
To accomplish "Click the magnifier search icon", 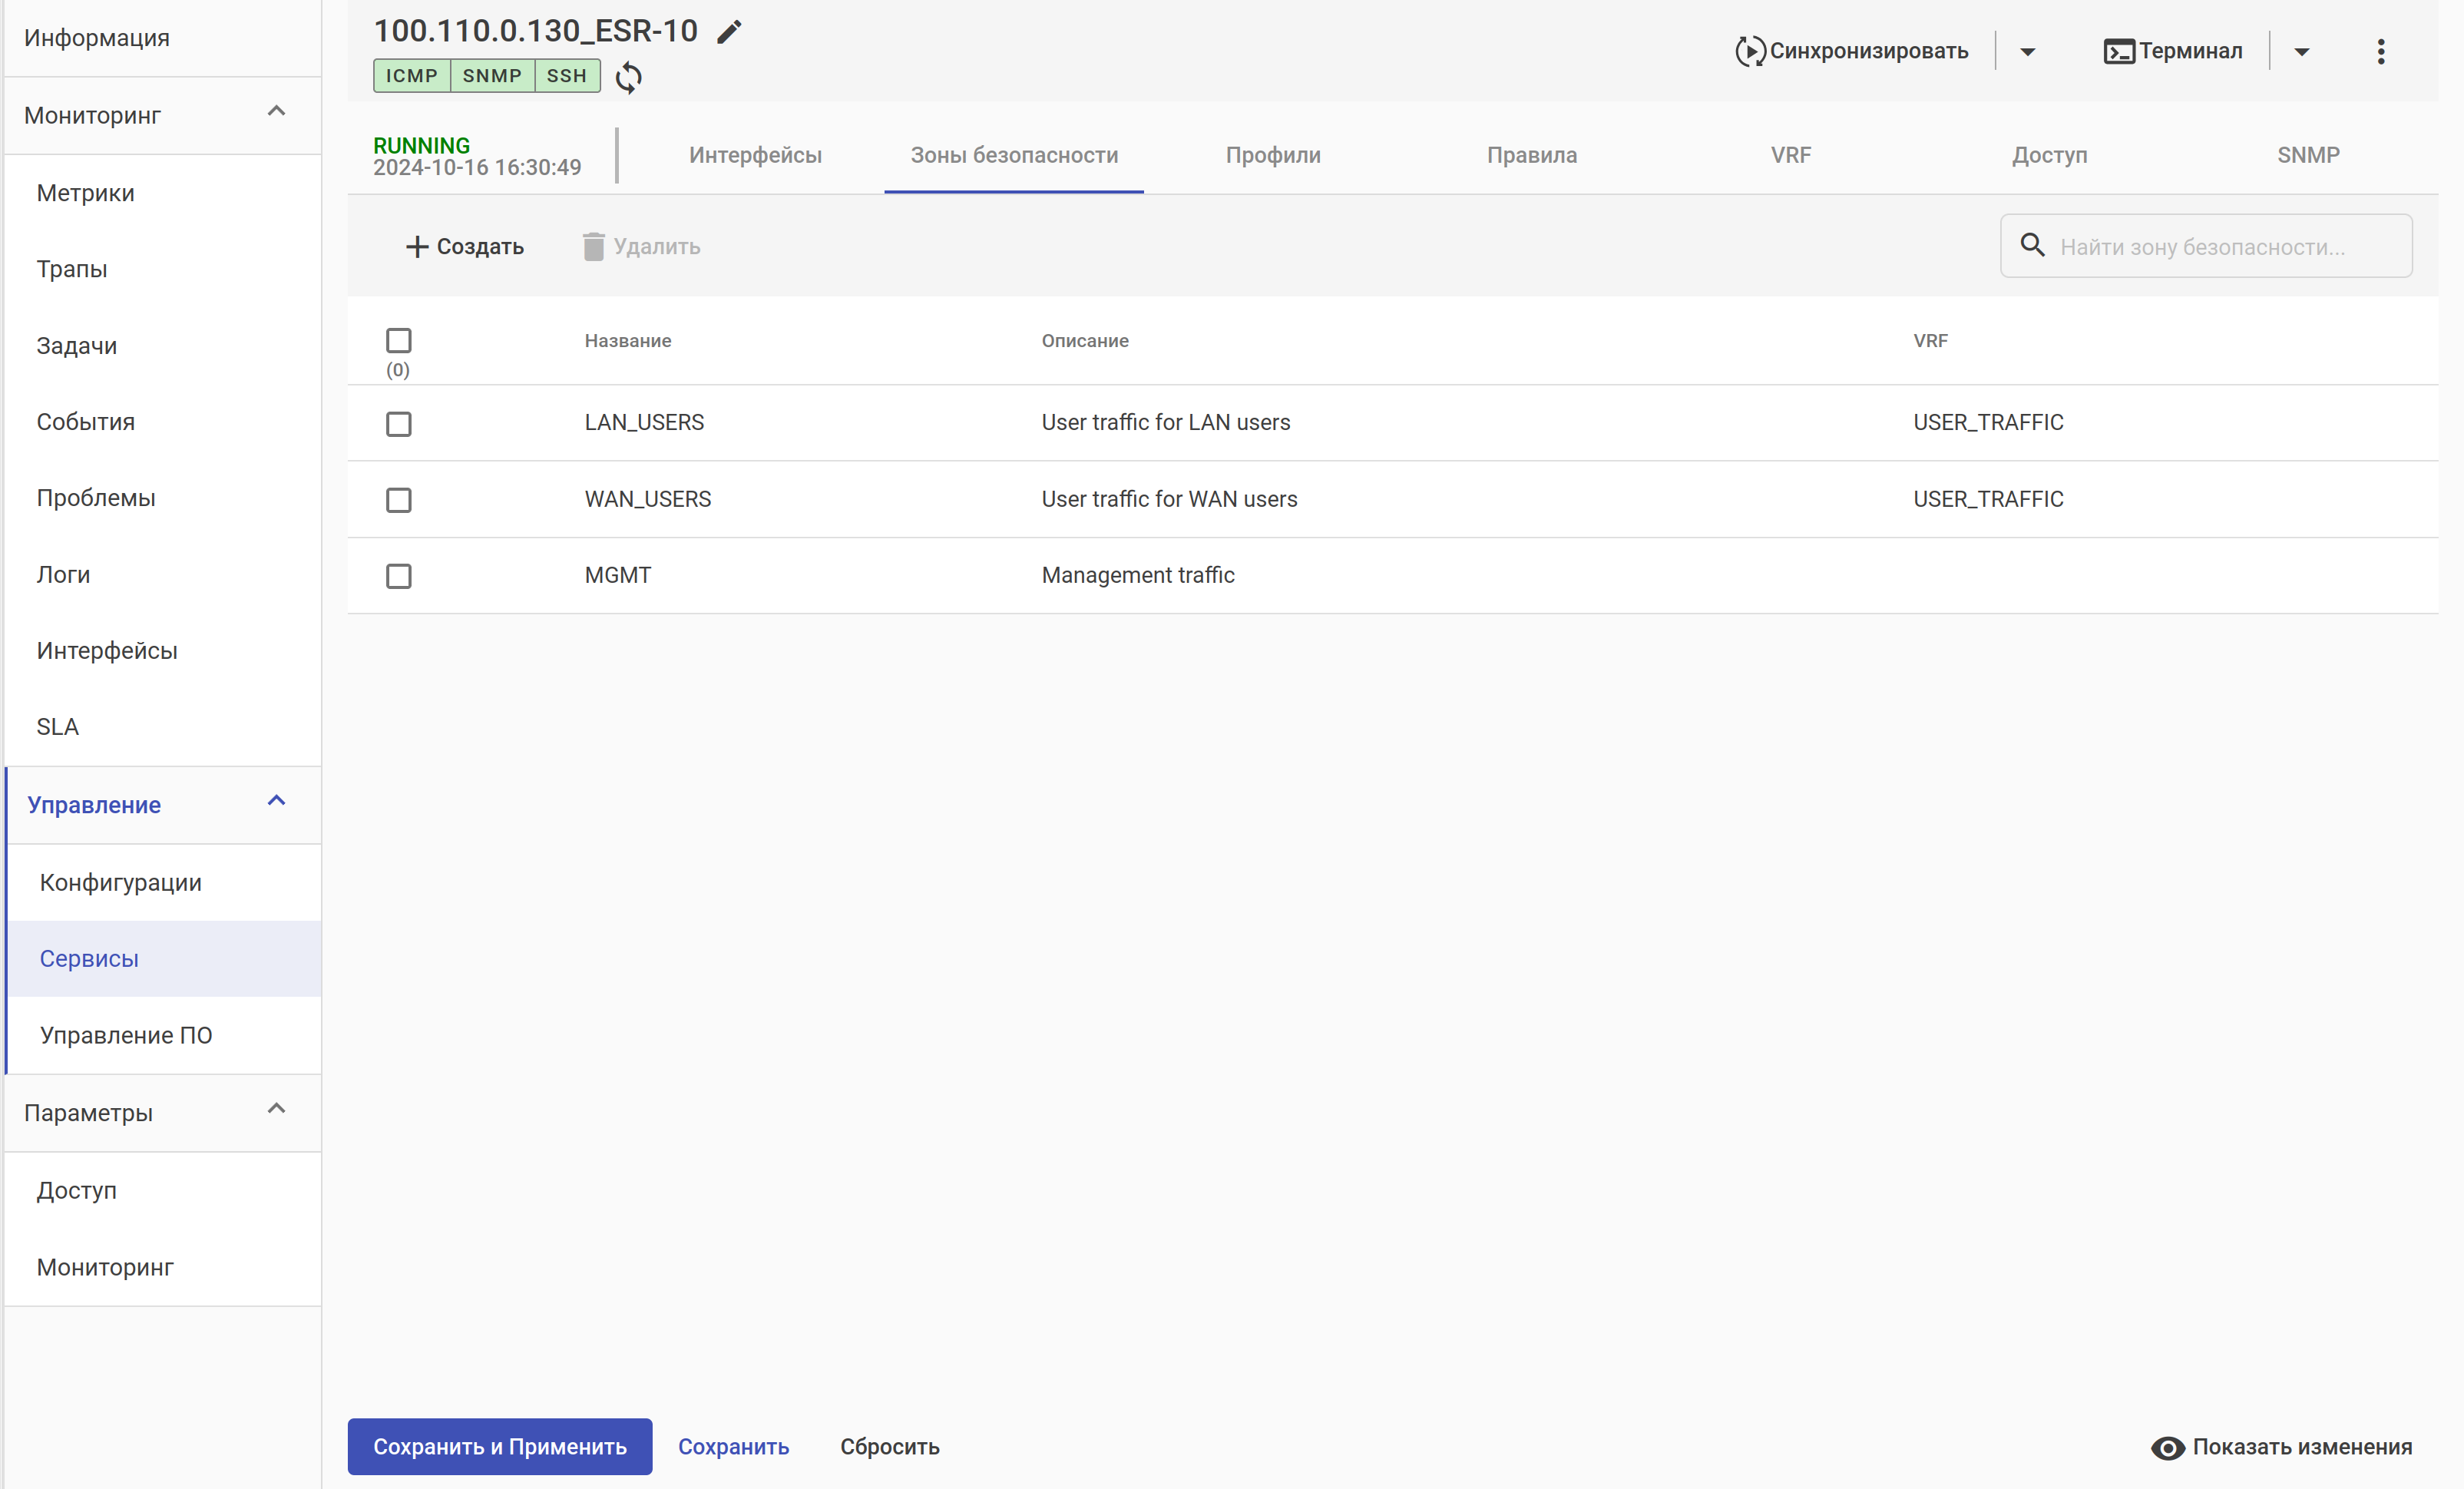I will [x=2032, y=245].
